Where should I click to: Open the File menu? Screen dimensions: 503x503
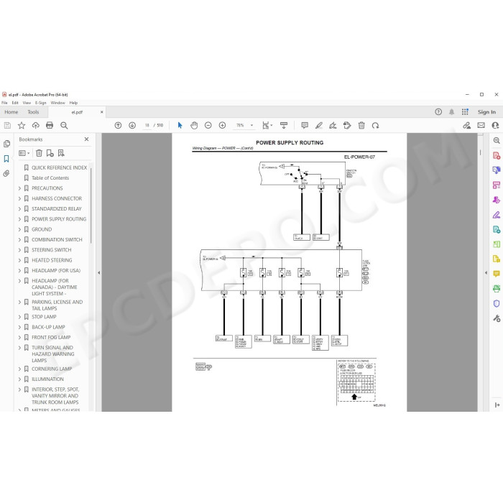[x=4, y=103]
